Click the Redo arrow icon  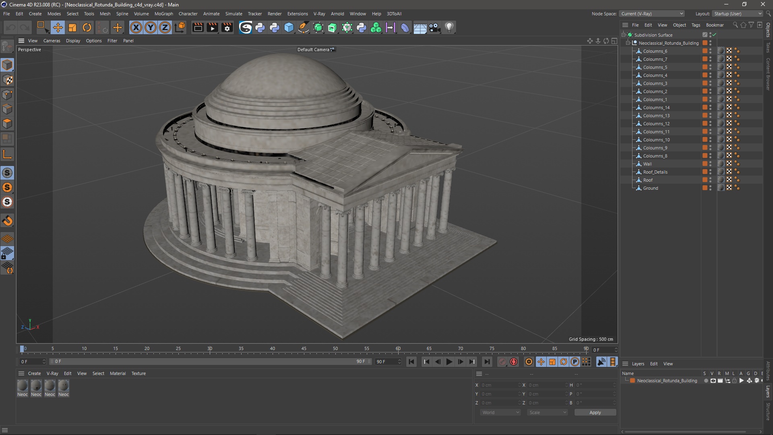tap(25, 27)
